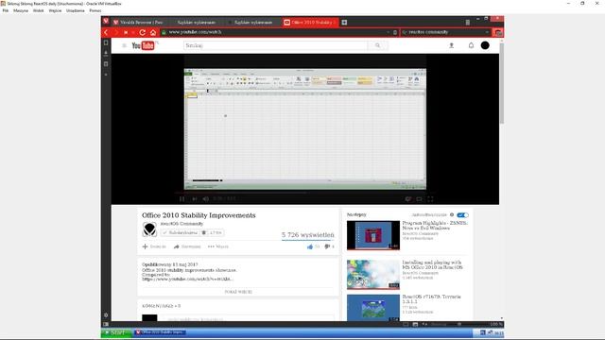The height and width of the screenshot is (340, 605).
Task: Open Notes panel in Vivaldi sidebar
Action: 106,64
